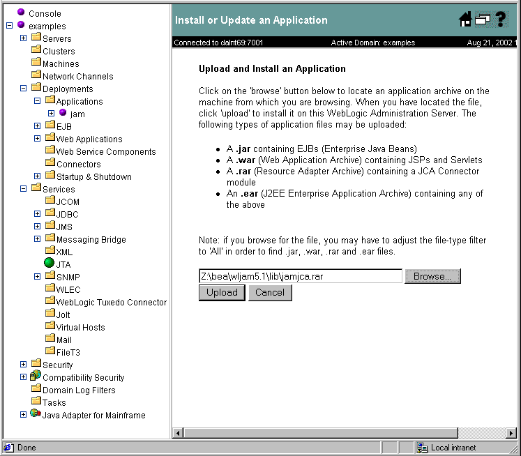Click the Compatibility Security lock icon

point(35,375)
